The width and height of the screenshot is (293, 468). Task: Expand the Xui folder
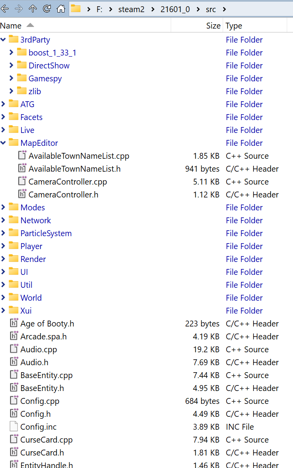3,310
